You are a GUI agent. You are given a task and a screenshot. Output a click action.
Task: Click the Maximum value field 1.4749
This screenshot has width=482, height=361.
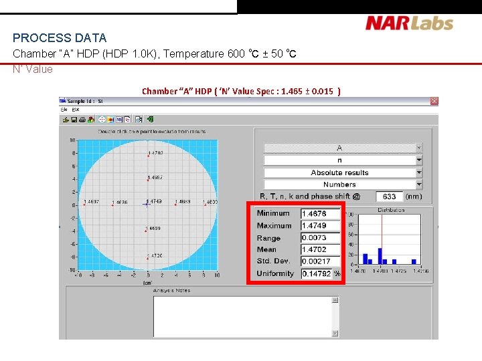320,226
